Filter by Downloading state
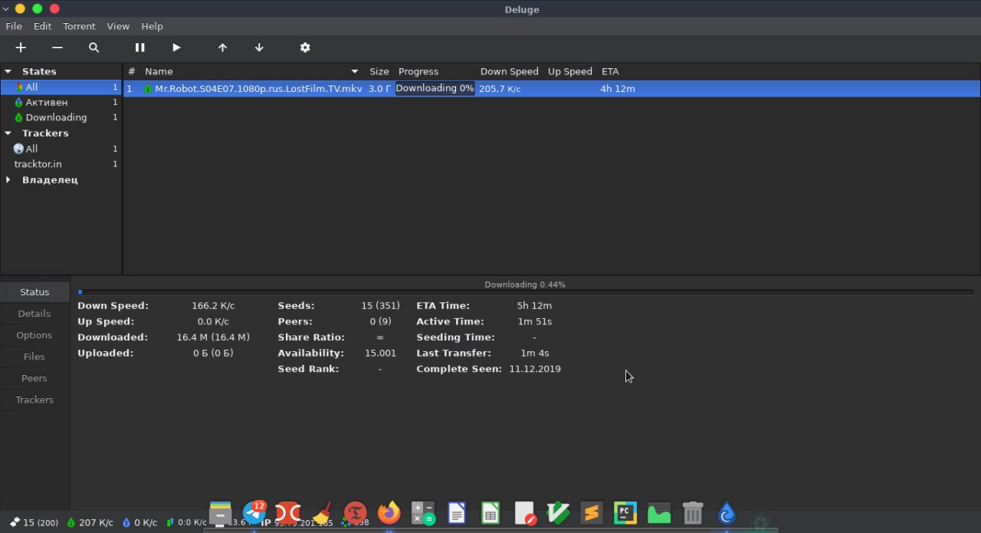 click(x=61, y=118)
